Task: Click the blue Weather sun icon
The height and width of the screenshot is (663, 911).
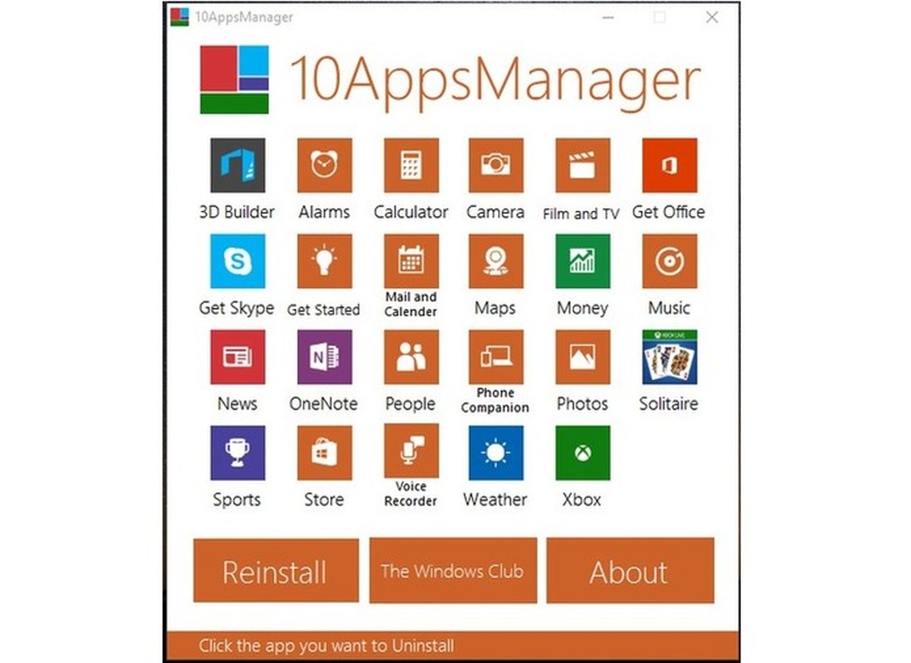Action: tap(496, 453)
